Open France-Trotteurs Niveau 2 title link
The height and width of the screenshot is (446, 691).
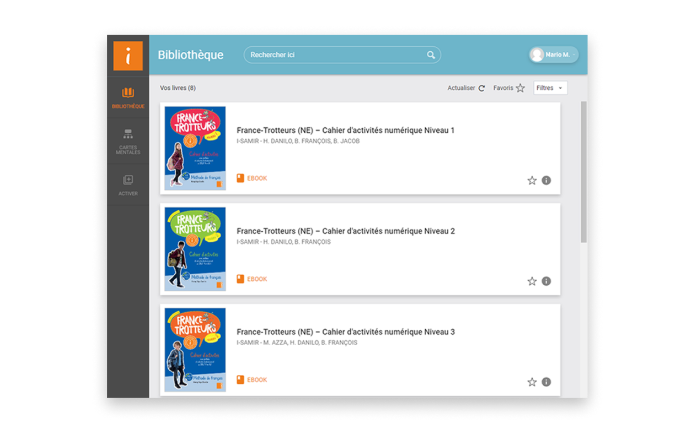click(x=345, y=231)
